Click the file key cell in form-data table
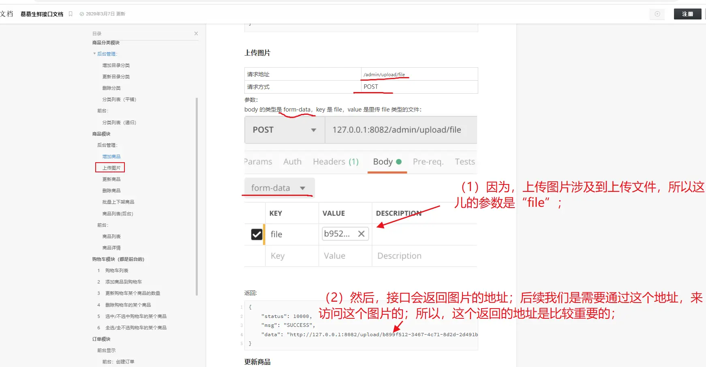This screenshot has height=367, width=706. tap(292, 234)
